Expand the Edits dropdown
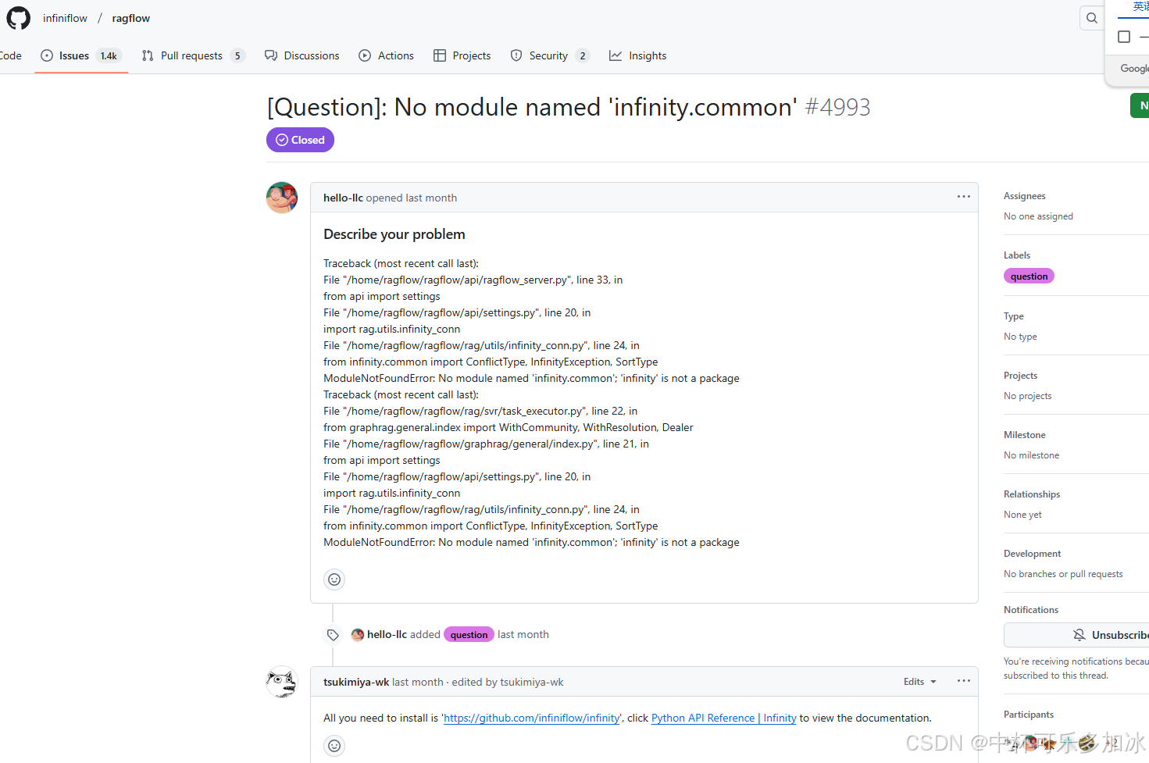Viewport: 1149px width, 763px height. pos(919,682)
